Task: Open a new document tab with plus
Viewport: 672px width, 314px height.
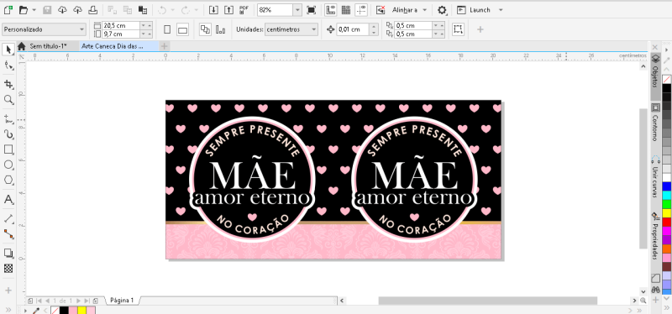Action: (x=164, y=46)
